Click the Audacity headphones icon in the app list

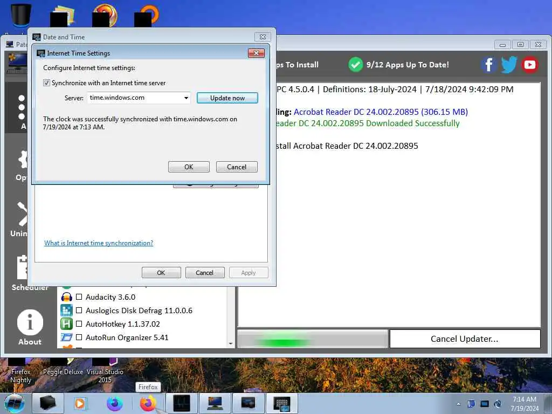[66, 297]
